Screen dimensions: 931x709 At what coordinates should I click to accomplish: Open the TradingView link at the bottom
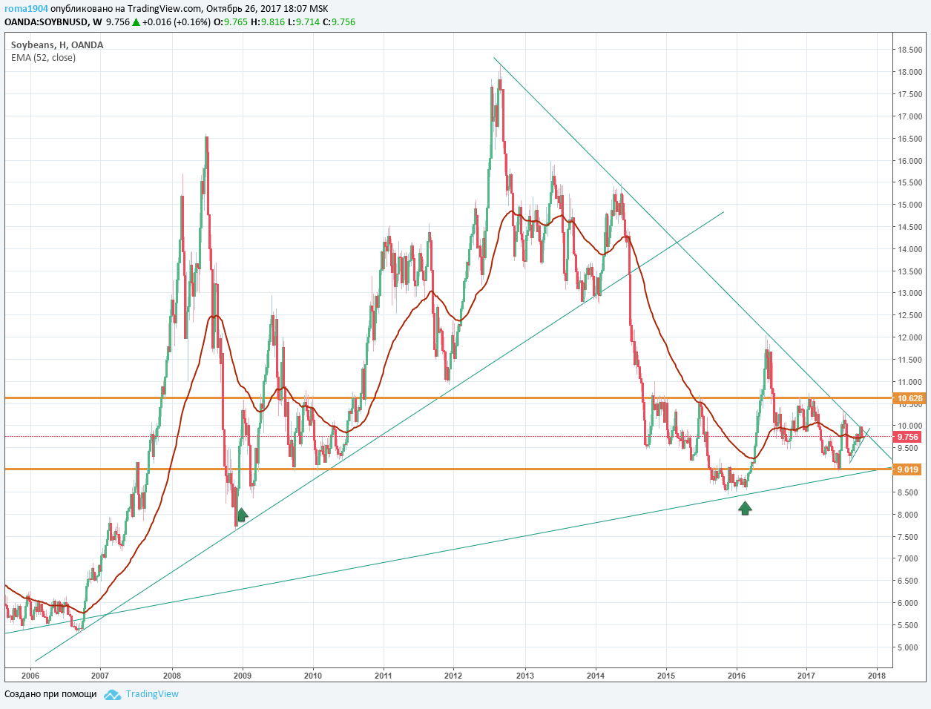pyautogui.click(x=152, y=694)
